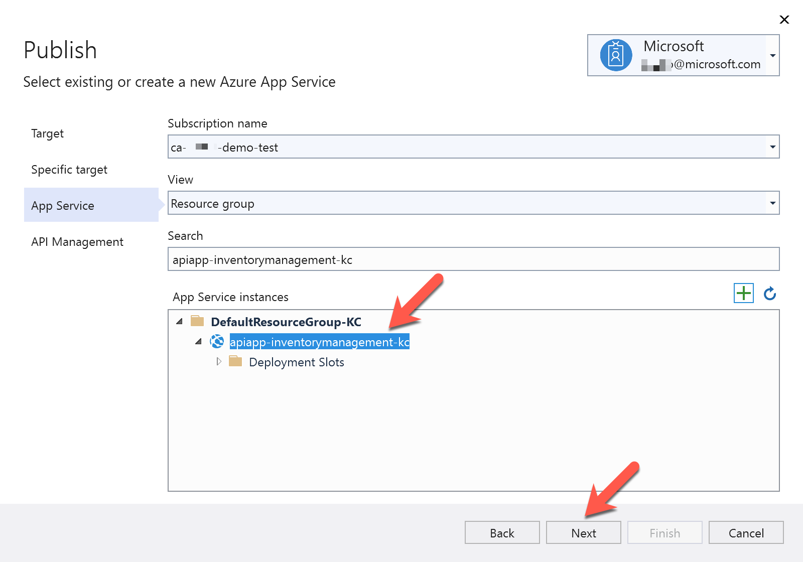Screen dimensions: 803x562
Task: Click the DefaultResourceGroup-KC folder icon
Action: click(198, 321)
